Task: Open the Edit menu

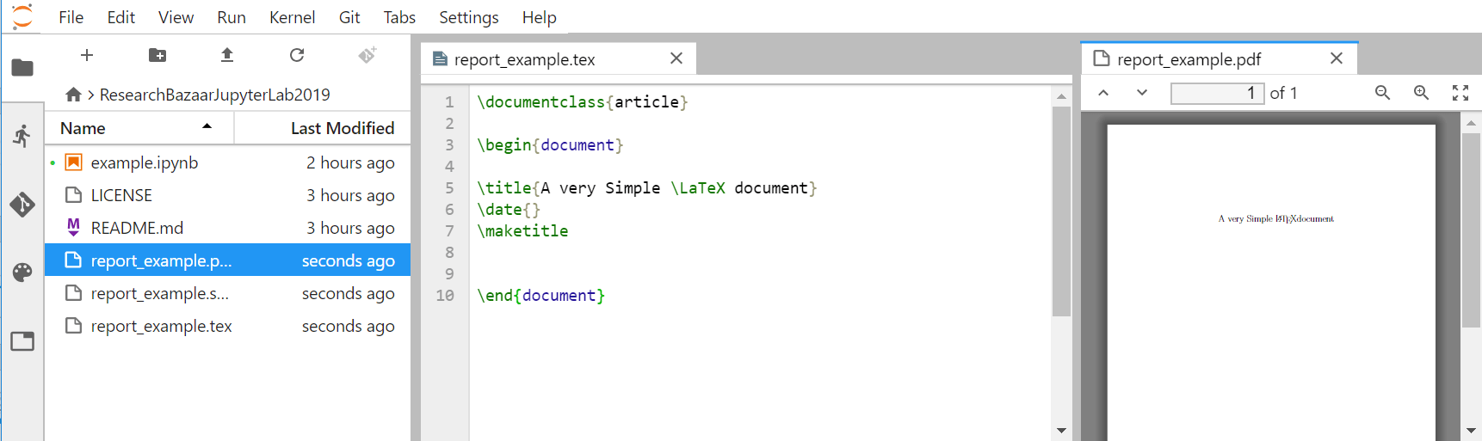Action: pyautogui.click(x=121, y=17)
